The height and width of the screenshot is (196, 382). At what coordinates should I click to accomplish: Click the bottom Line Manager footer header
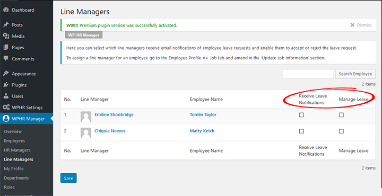pos(94,150)
